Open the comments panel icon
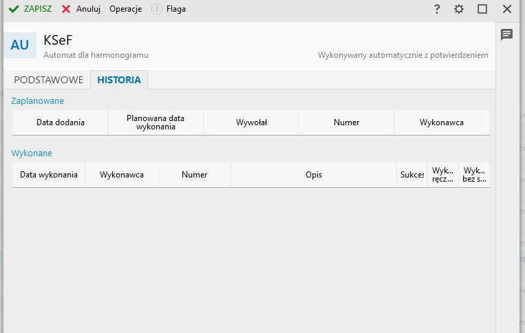The width and height of the screenshot is (525, 333). pyautogui.click(x=506, y=34)
